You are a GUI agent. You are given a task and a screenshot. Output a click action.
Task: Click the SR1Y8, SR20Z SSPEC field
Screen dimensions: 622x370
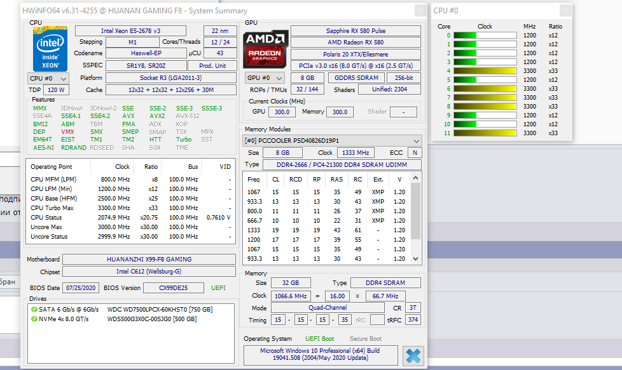[146, 66]
